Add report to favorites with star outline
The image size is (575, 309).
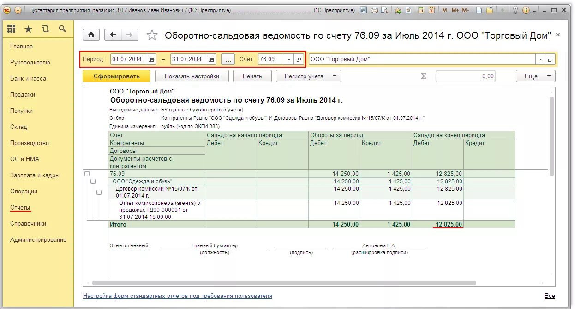tap(152, 35)
